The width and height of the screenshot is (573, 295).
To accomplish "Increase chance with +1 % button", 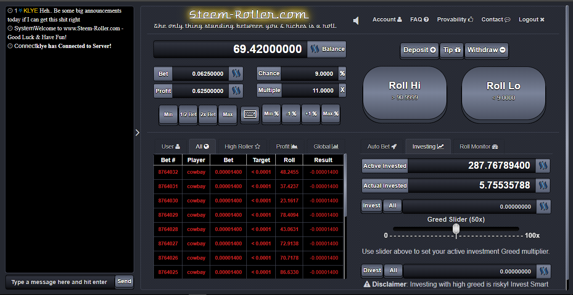I will [311, 114].
